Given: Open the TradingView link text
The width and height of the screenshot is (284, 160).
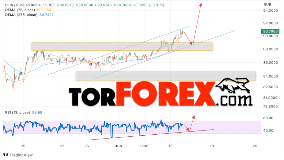Looking at the screenshot, I should (21, 155).
